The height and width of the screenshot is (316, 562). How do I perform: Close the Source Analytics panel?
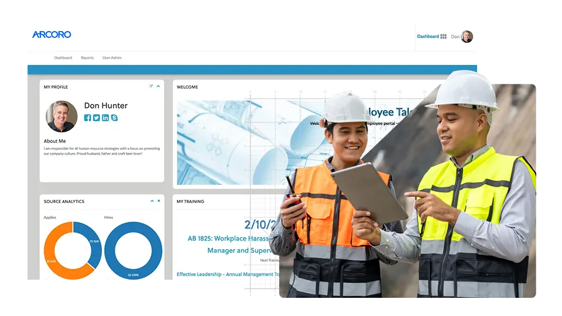click(x=159, y=201)
